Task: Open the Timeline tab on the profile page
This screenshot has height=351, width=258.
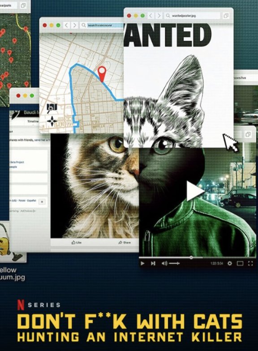Action: coord(33,121)
